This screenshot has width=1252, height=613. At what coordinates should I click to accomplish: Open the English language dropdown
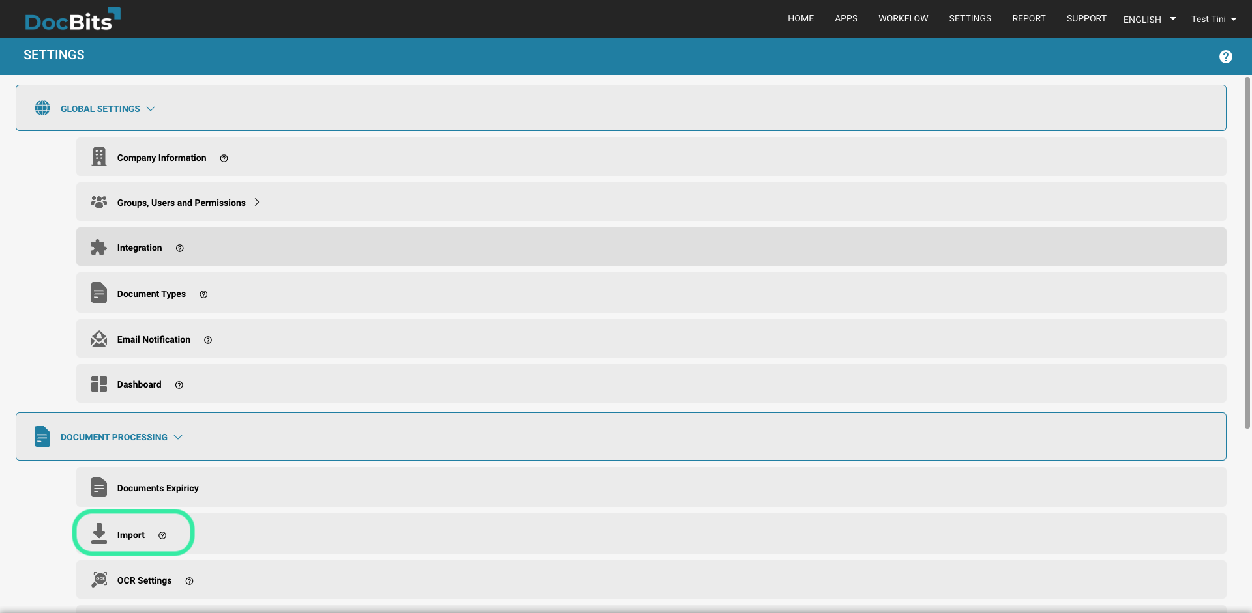(1148, 19)
